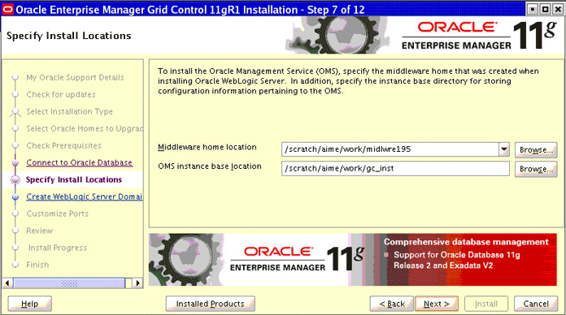The width and height of the screenshot is (566, 315).
Task: Click in the Middleware home location field
Action: [390, 149]
